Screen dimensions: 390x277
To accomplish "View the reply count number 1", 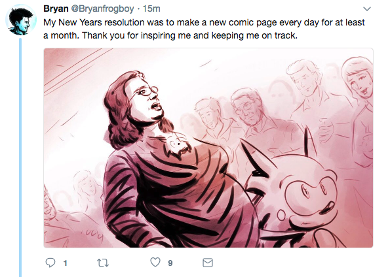I will 65,263.
